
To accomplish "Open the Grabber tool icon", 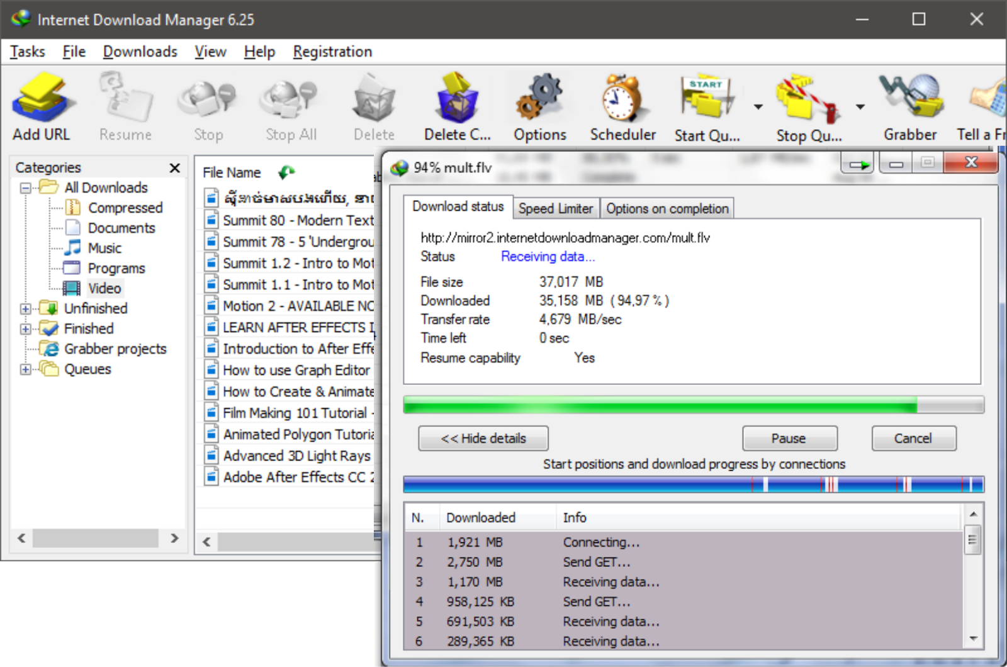I will pyautogui.click(x=910, y=98).
